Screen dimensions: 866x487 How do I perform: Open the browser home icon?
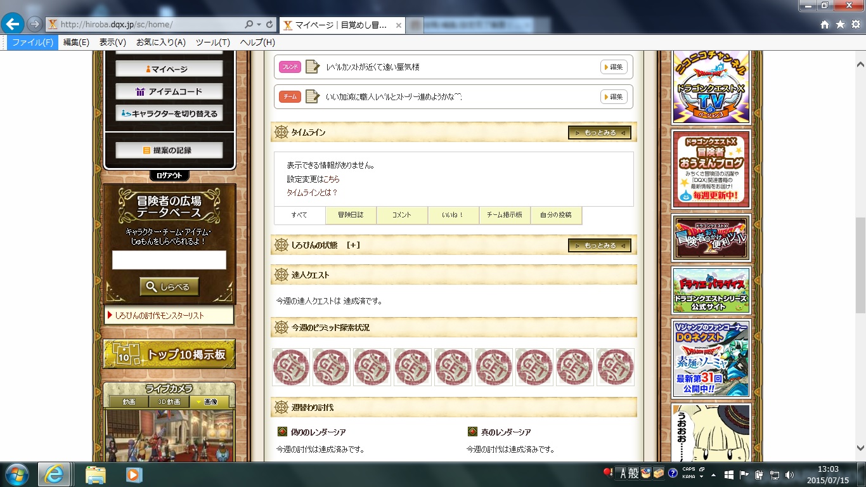825,24
